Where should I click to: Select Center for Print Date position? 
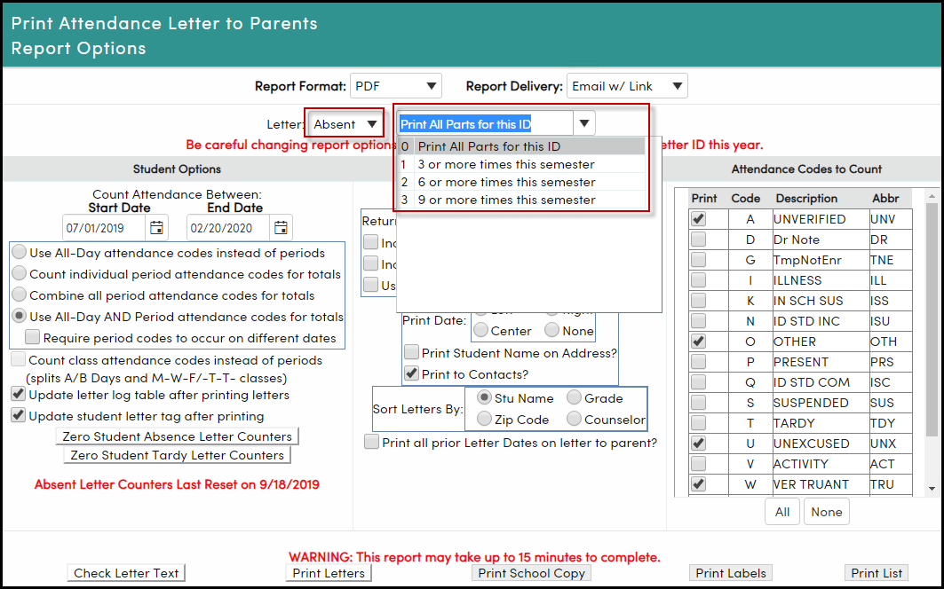pos(481,330)
